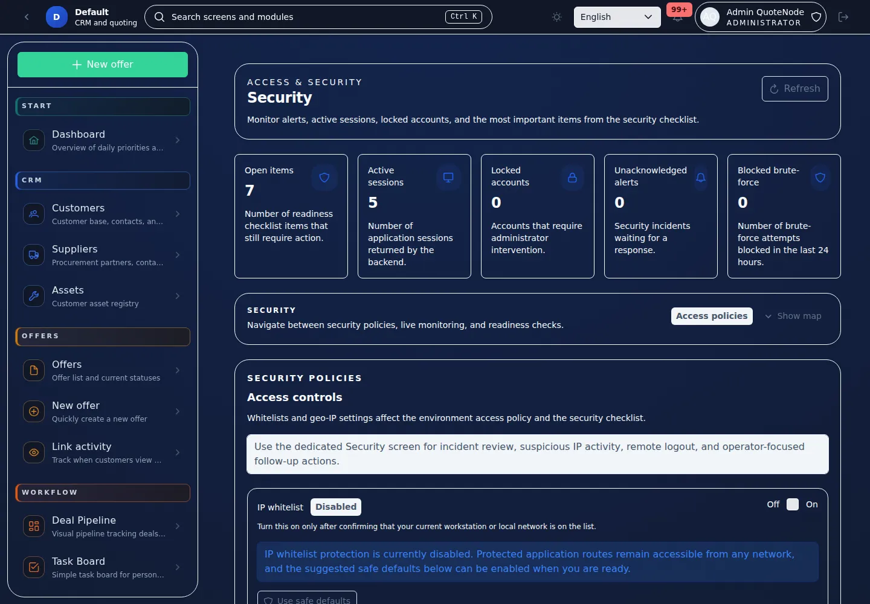Click the Unacknowledged alerts card description
Screen dimensions: 870x604
652,238
